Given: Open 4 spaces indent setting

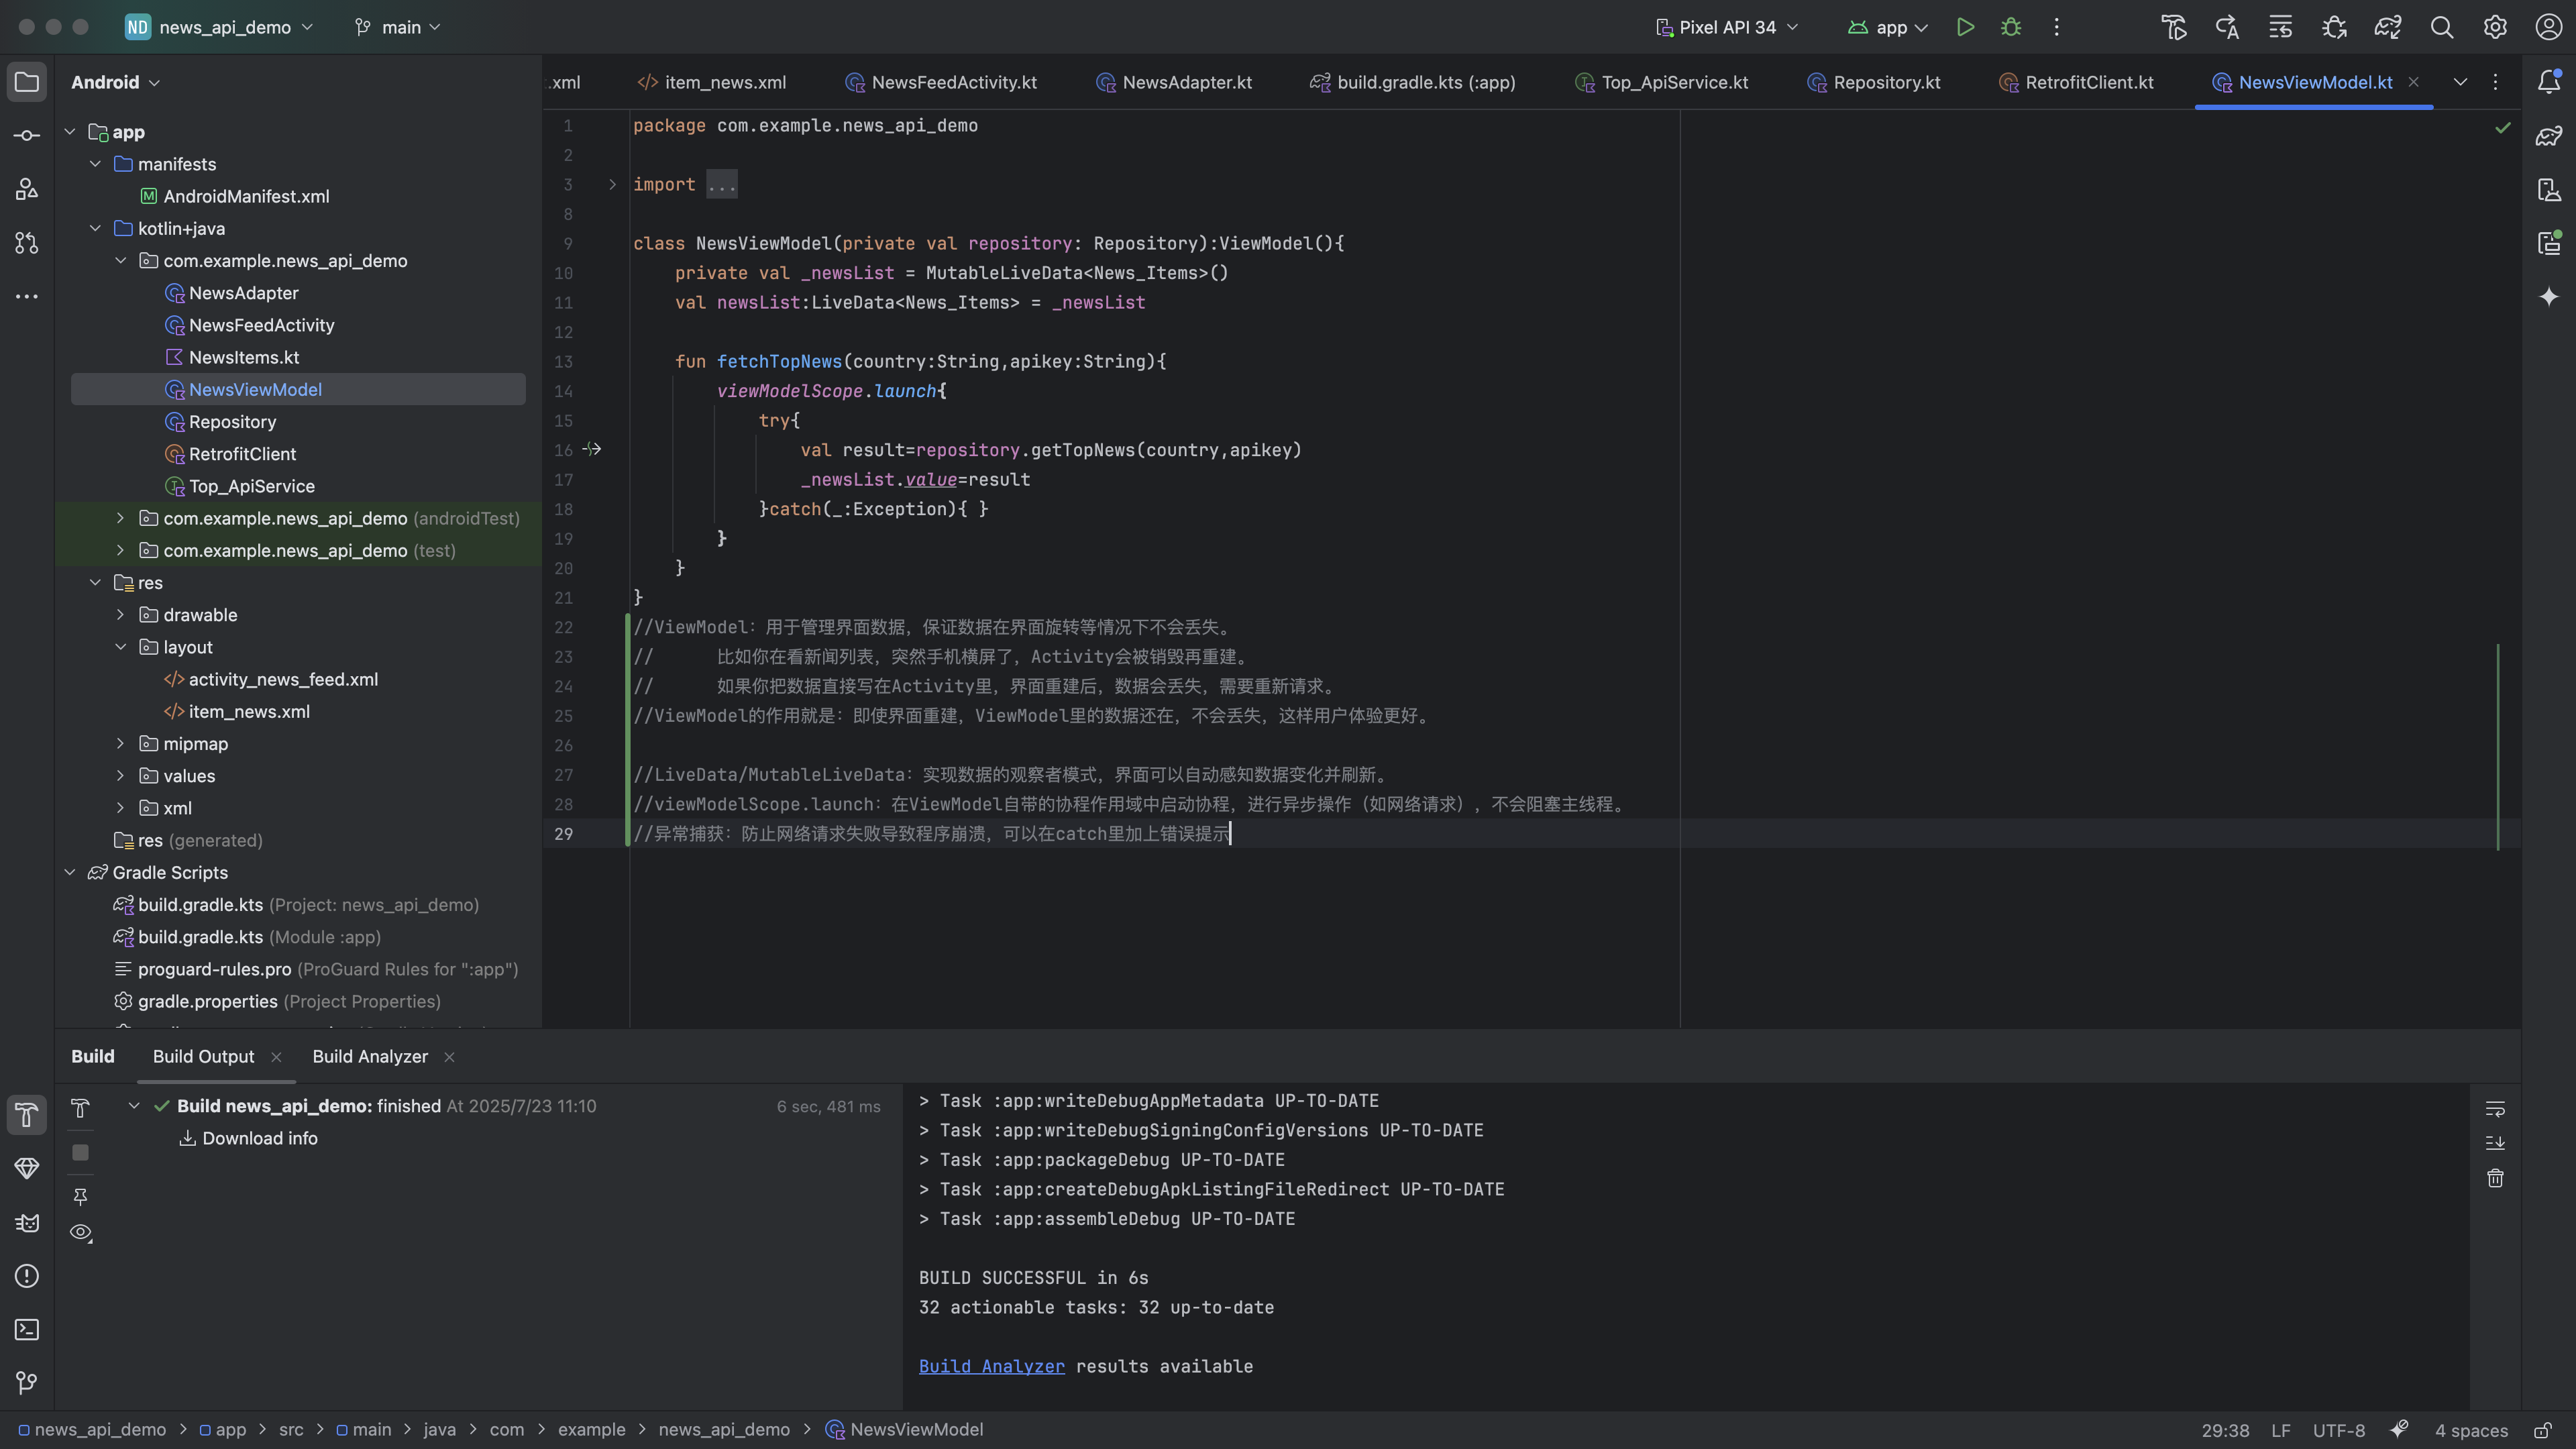Looking at the screenshot, I should tap(2471, 1430).
